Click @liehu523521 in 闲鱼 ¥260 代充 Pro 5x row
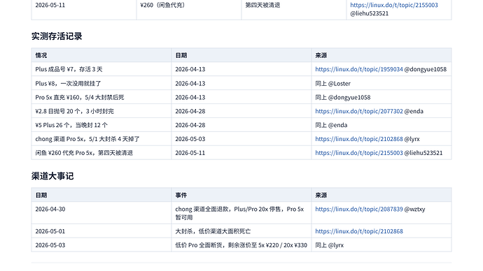This screenshot has height=271, width=483. click(x=423, y=153)
